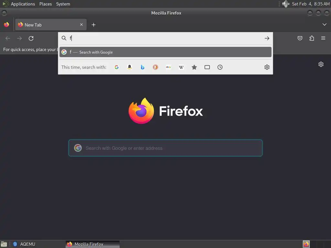Image resolution: width=331 pixels, height=248 pixels.
Task: Choose 'f — Search with Google' suggestion
Action: point(165,52)
